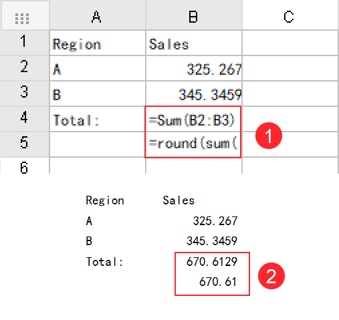Screen dimensions: 339x320
Task: Select row 3 header
Action: tap(25, 94)
